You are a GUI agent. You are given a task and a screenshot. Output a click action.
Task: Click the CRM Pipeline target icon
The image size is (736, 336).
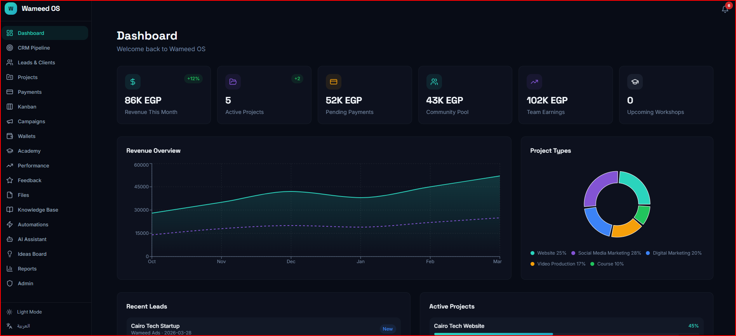pos(10,48)
